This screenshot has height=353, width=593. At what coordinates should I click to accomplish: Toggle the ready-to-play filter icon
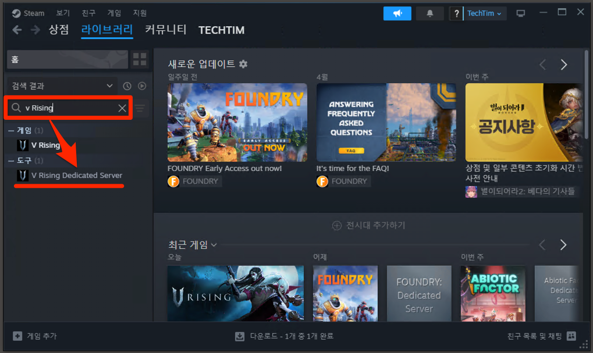(142, 86)
